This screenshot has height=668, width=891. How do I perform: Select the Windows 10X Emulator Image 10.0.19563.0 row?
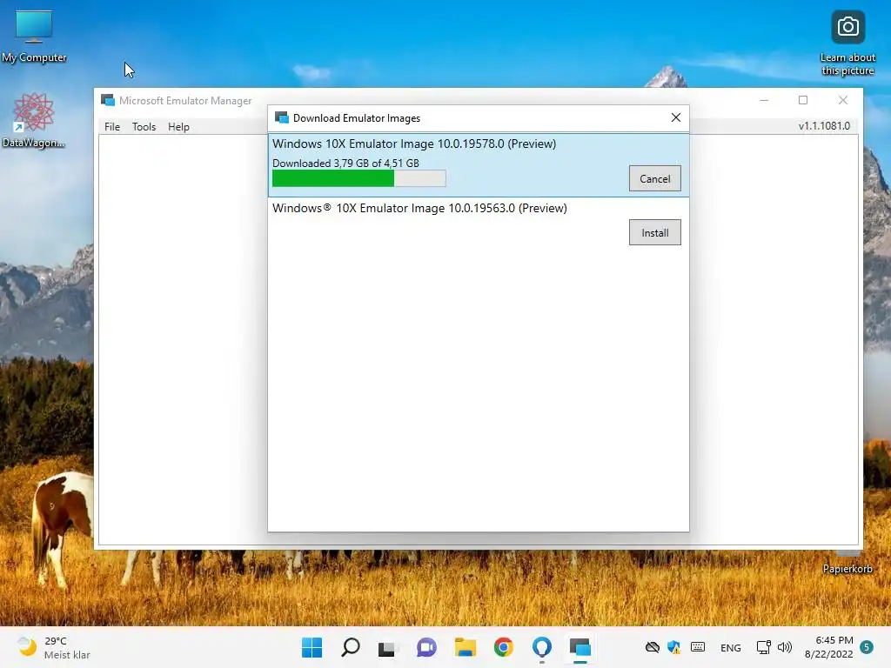pos(479,224)
